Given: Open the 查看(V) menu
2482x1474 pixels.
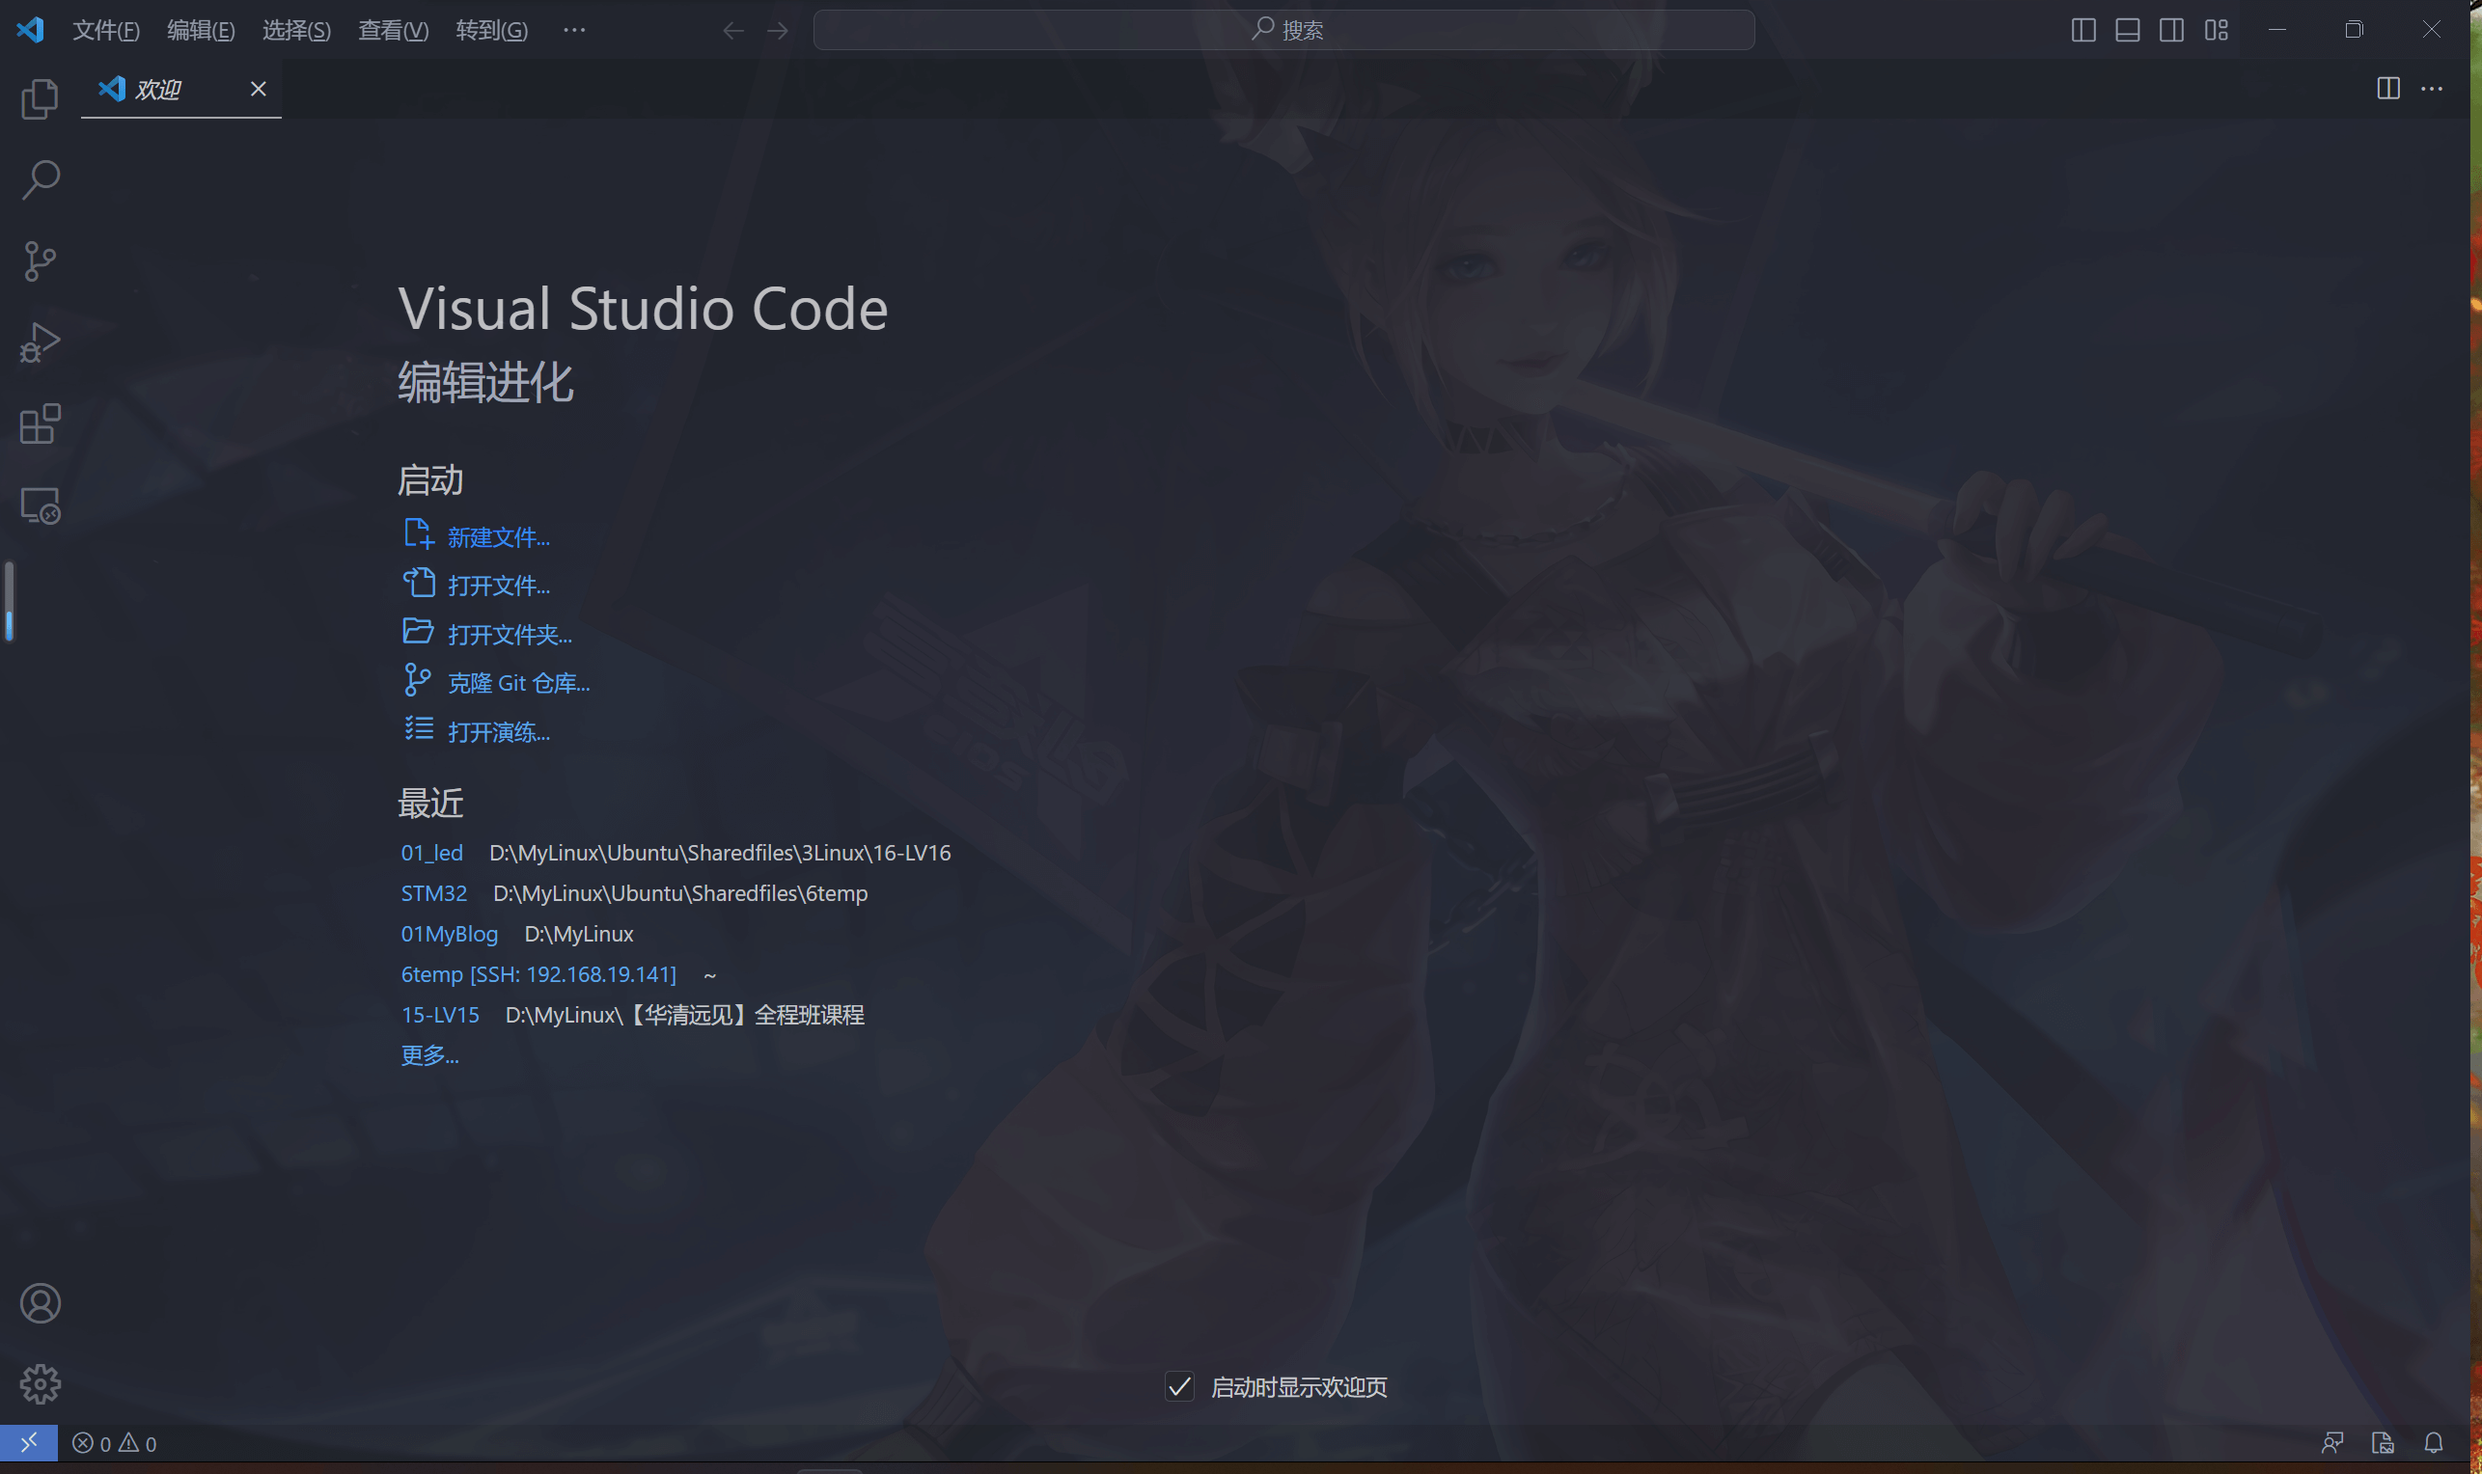Looking at the screenshot, I should coord(394,30).
